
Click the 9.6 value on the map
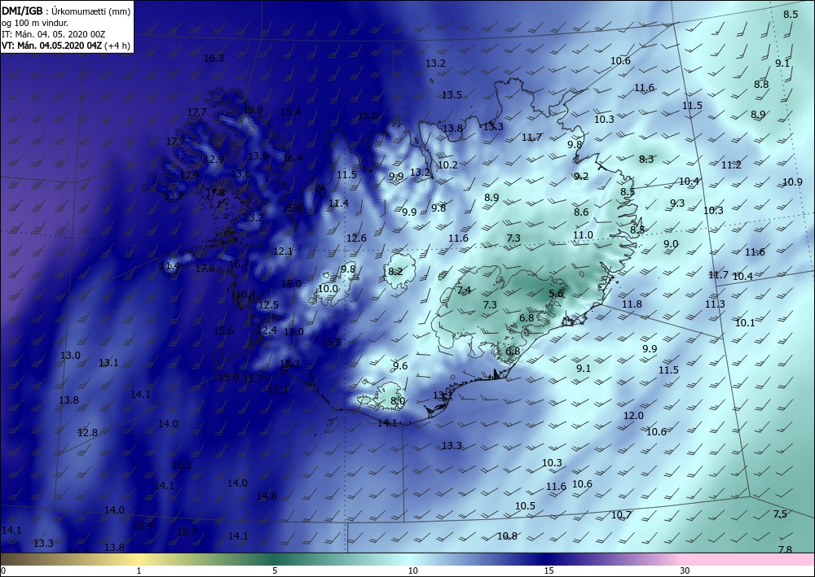pyautogui.click(x=399, y=366)
